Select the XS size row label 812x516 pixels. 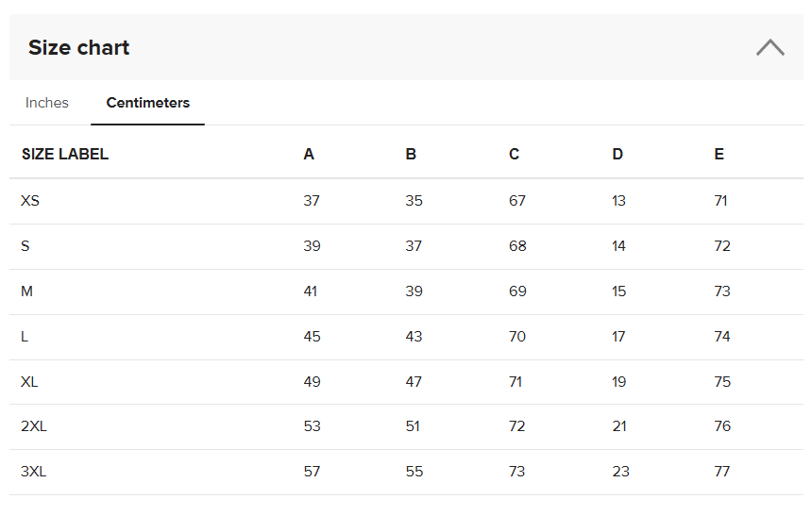pos(30,201)
